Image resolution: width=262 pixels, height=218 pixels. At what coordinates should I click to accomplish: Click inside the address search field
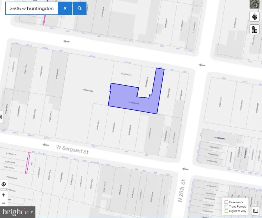[32, 8]
